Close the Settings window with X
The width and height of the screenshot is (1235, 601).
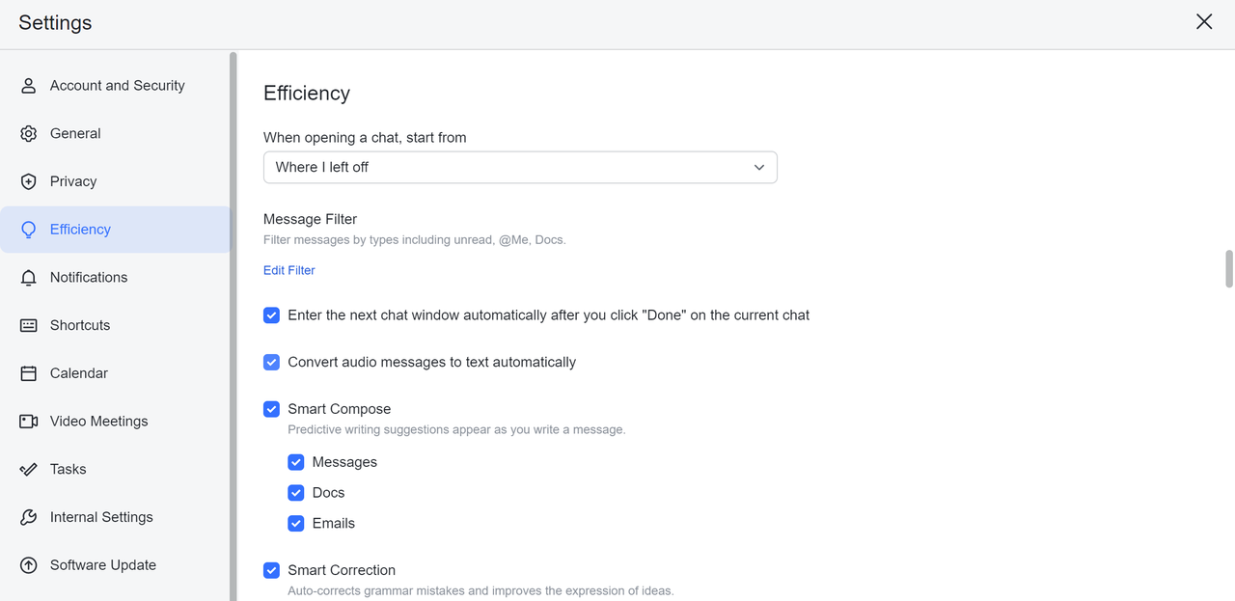click(x=1204, y=22)
